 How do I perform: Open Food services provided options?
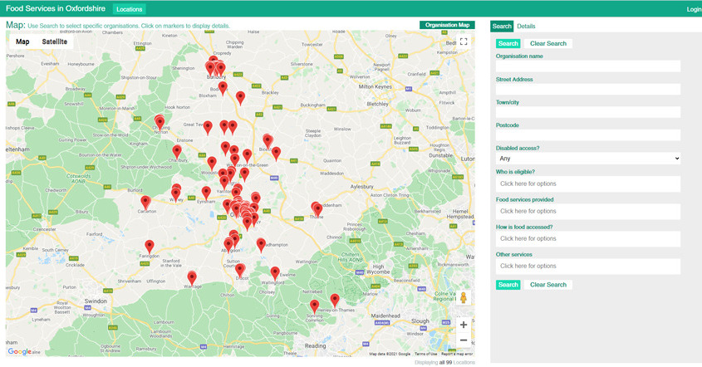pos(588,211)
